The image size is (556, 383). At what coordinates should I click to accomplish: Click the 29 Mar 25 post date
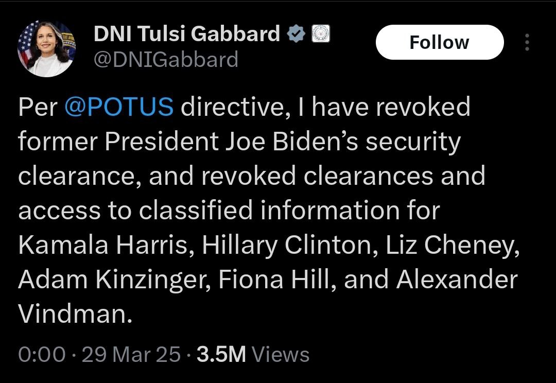(x=131, y=354)
